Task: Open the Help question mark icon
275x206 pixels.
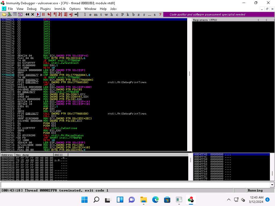Action: [x=160, y=14]
